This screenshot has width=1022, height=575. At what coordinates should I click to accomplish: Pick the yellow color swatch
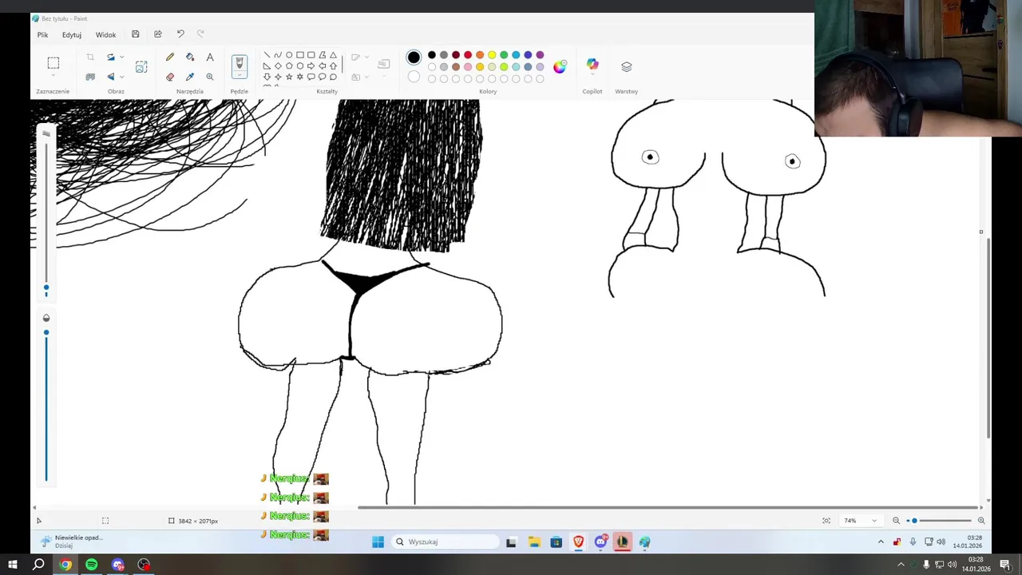(x=492, y=55)
